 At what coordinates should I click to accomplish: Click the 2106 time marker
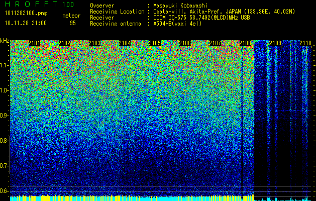pos(185,43)
